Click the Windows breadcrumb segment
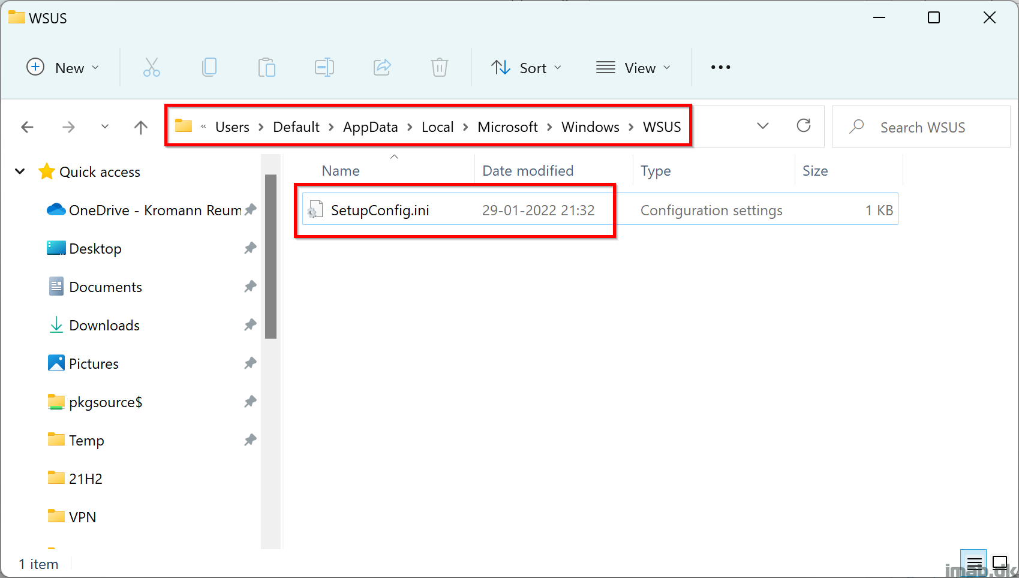This screenshot has height=578, width=1019. tap(590, 127)
